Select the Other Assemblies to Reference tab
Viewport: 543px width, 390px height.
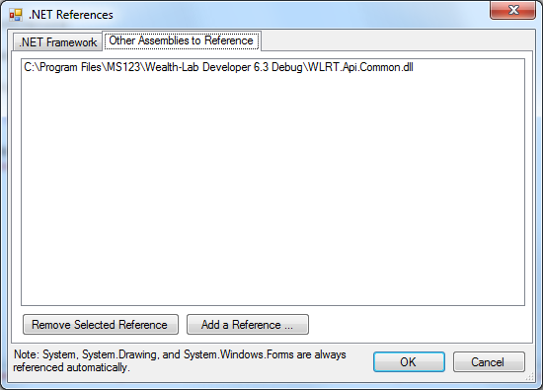(x=182, y=40)
